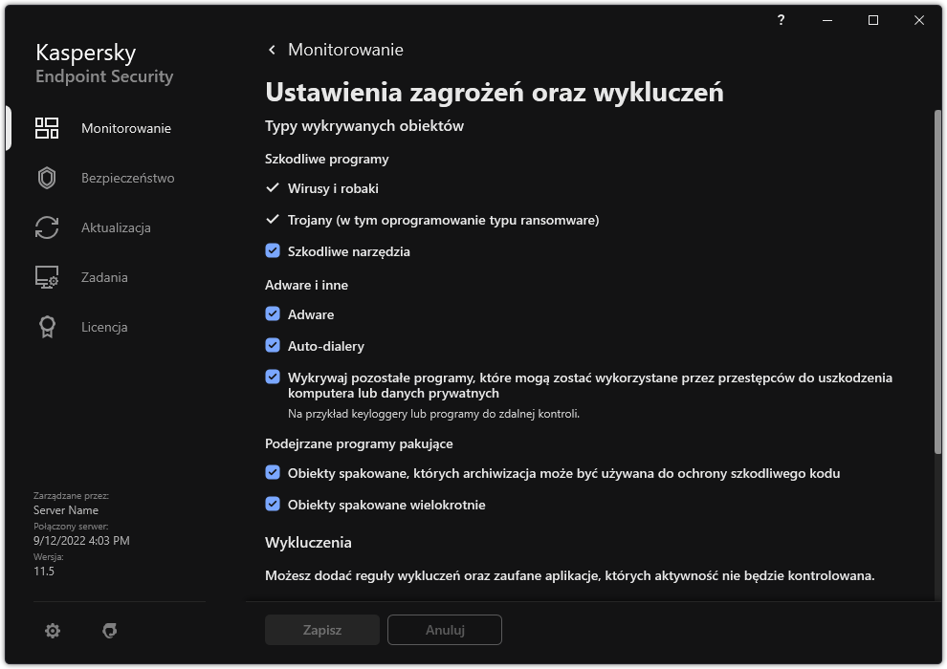This screenshot has height=669, width=947.
Task: Click the Aktualizacja update icon
Action: click(46, 227)
